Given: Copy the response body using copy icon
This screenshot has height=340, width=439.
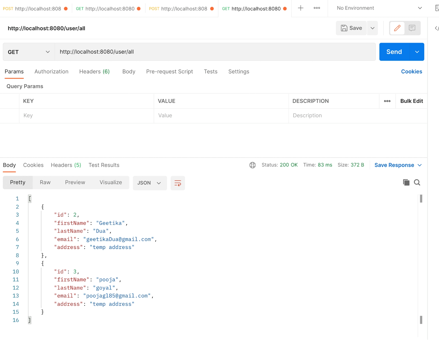Looking at the screenshot, I should click(x=406, y=182).
